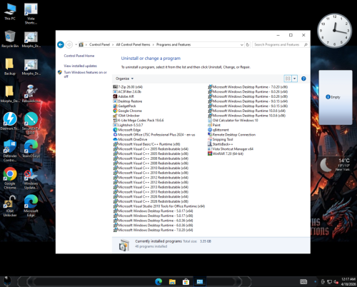Expand the address bar history dropdown
Screen dimensions: 357x287
click(x=242, y=45)
